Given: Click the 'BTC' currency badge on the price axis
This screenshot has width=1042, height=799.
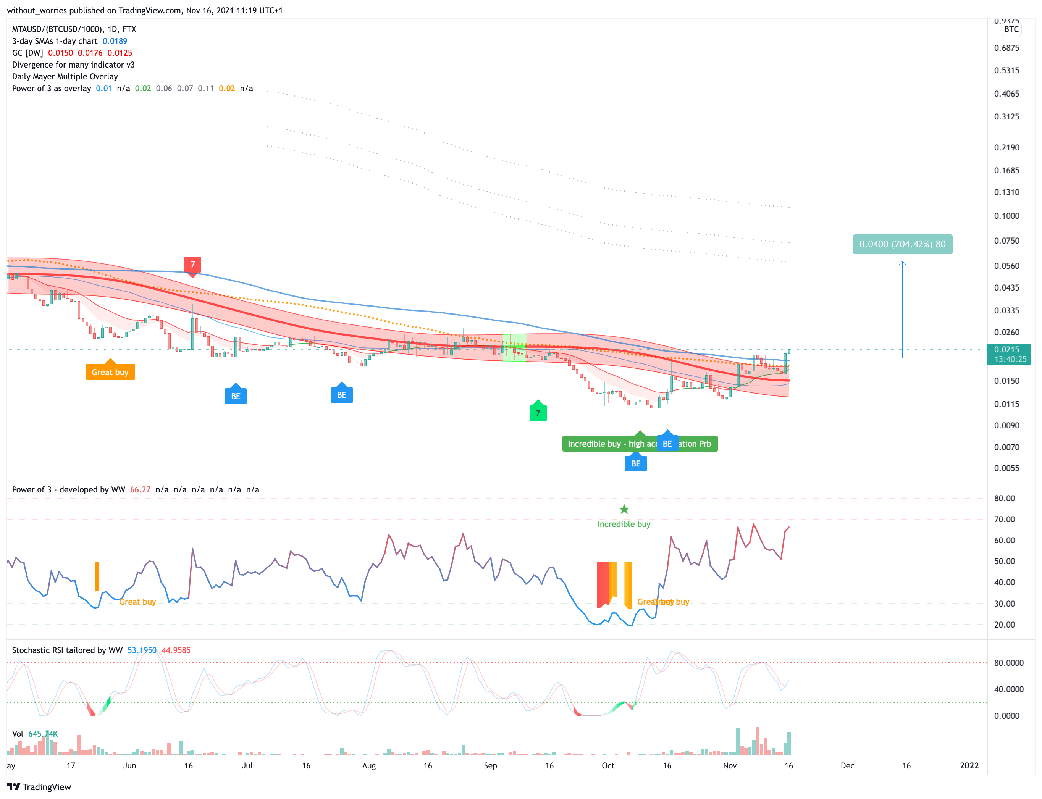Looking at the screenshot, I should 1011,29.
